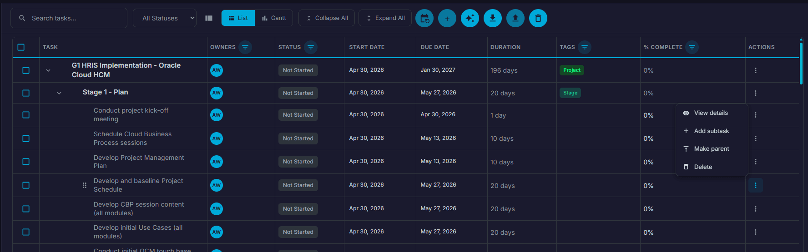Open the Owners column filter icon
Viewport: 808px width, 252px height.
point(245,47)
